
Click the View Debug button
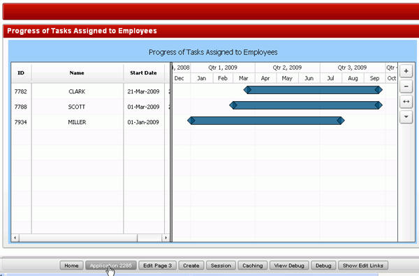click(289, 266)
